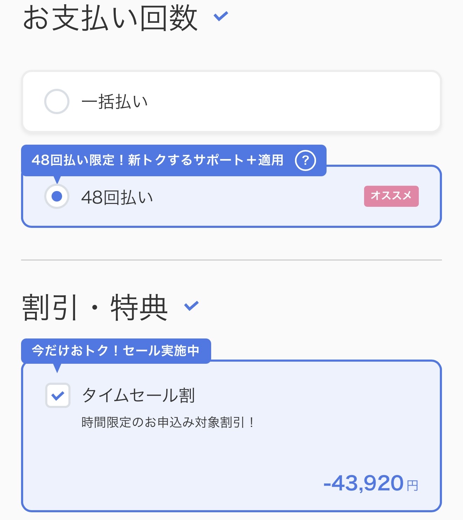Click the 48回払い限定 banner text
The image size is (463, 520).
click(x=157, y=160)
